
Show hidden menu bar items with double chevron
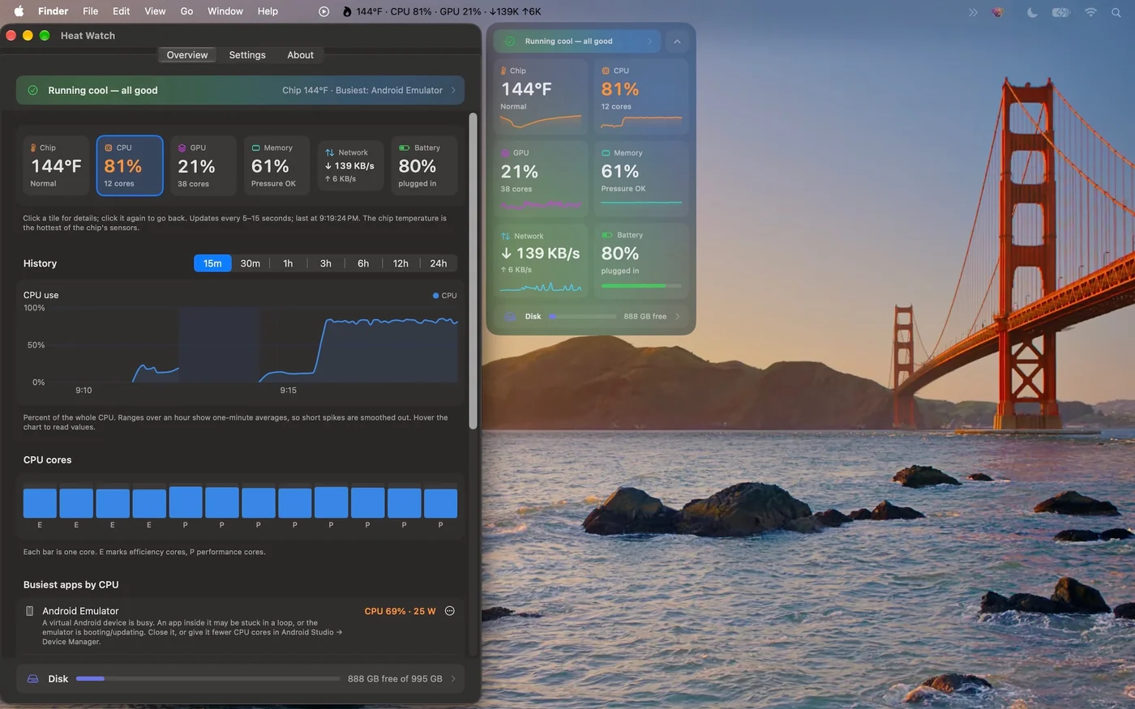coord(973,12)
